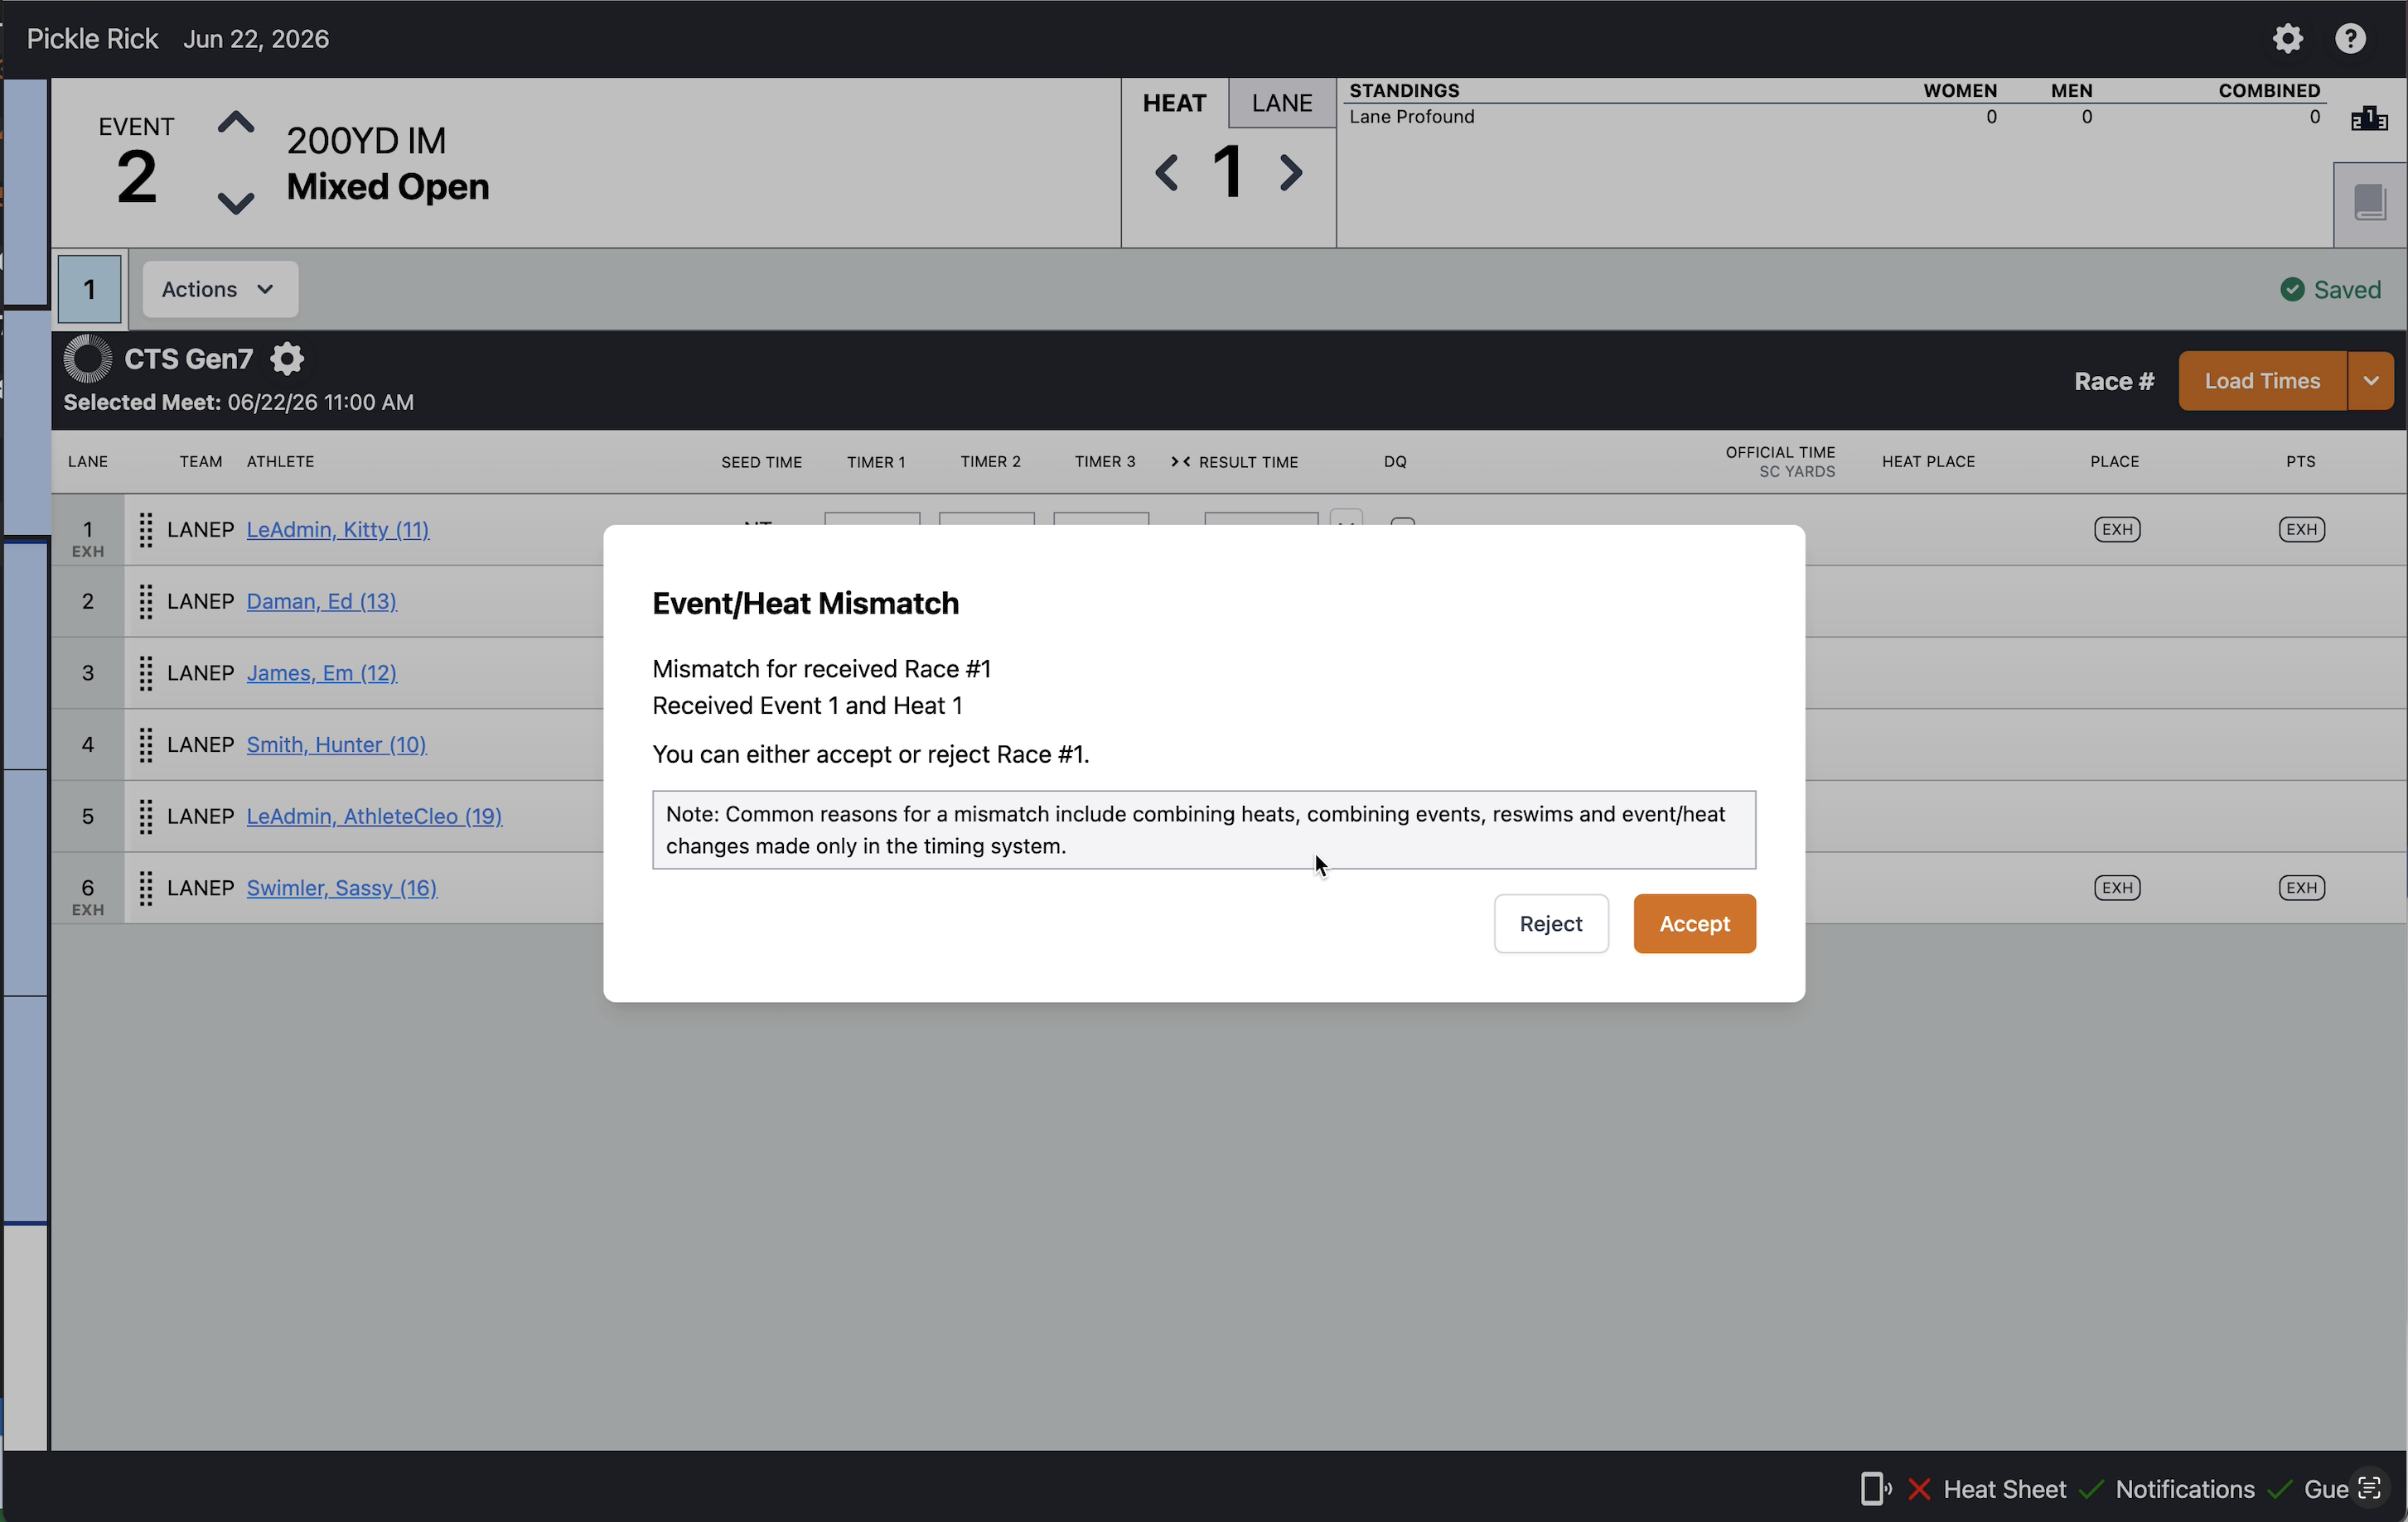Open the notes book icon panel
The height and width of the screenshot is (1522, 2408).
pyautogui.click(x=2370, y=203)
